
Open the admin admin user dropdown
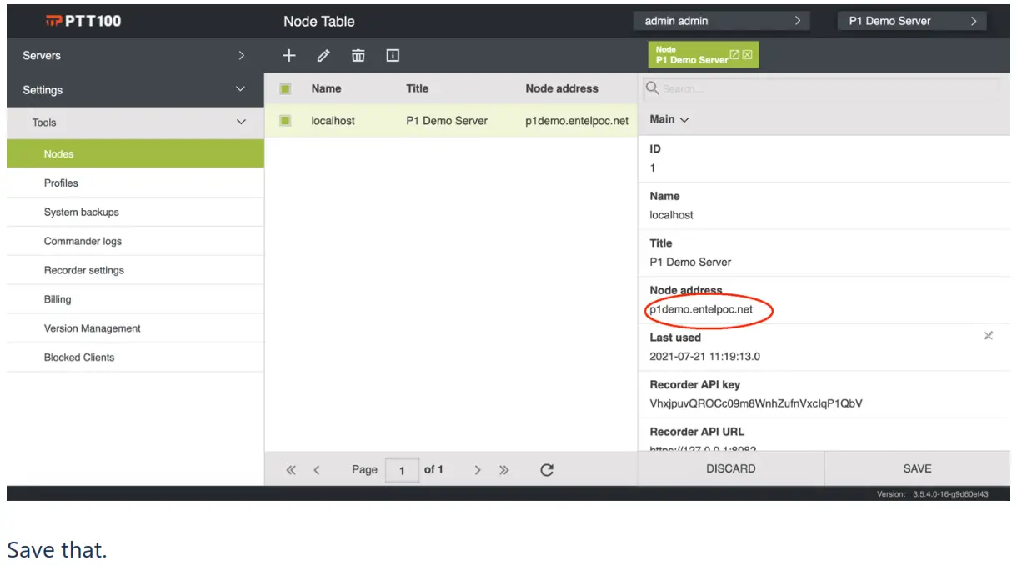(x=722, y=21)
